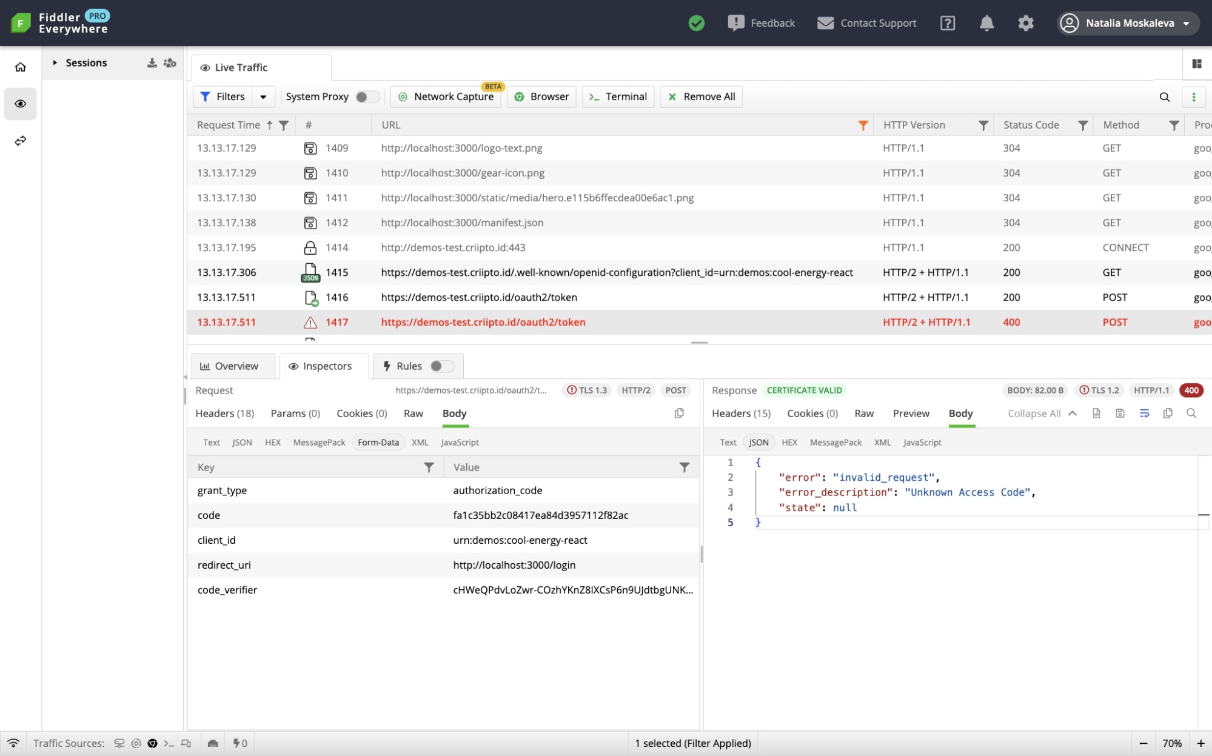This screenshot has width=1212, height=756.
Task: Go to the Home icon in left sidebar
Action: tap(20, 67)
